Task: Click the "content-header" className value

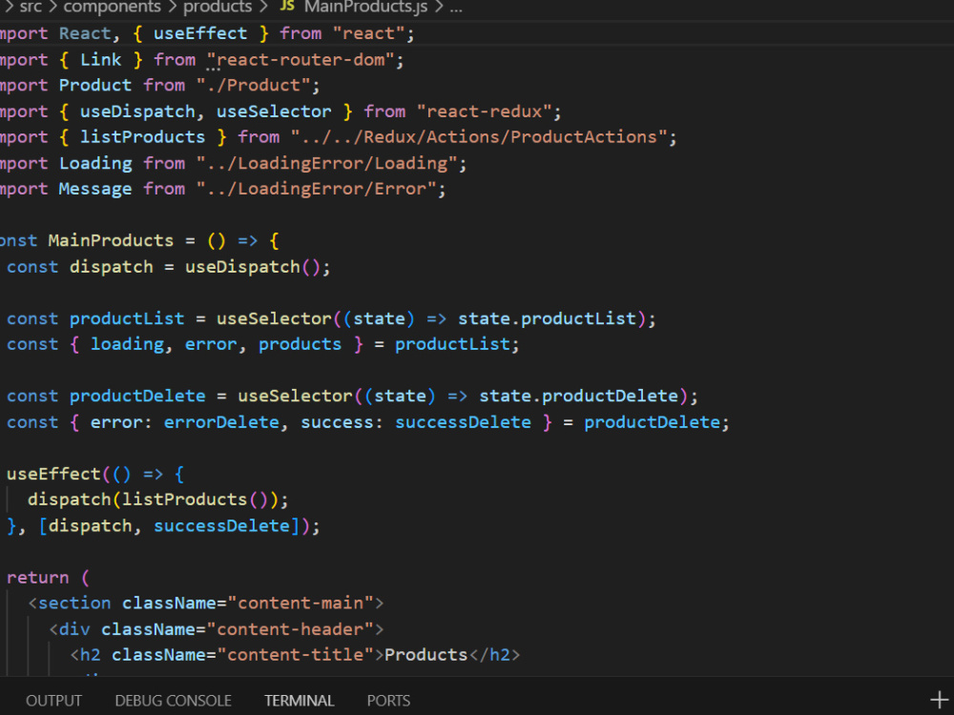Action: [290, 629]
